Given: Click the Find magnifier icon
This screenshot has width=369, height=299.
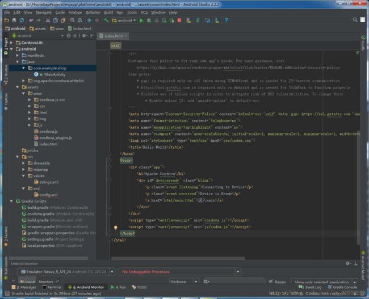Looking at the screenshot, I should click(73, 20).
